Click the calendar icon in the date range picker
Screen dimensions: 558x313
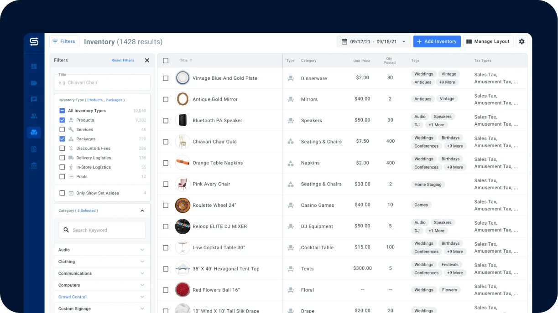pos(345,41)
